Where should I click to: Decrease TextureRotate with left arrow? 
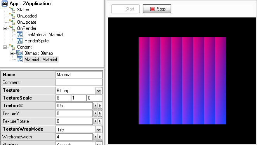click(96, 121)
